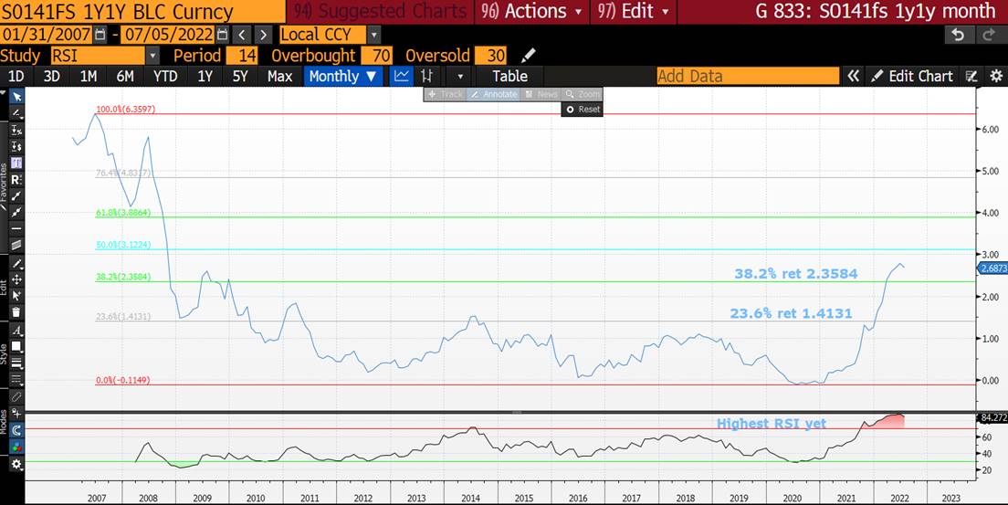Open the 96) Actions menu

pos(532,12)
